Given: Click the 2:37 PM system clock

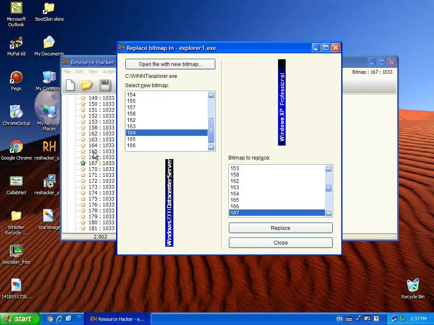Looking at the screenshot, I should click(x=418, y=319).
